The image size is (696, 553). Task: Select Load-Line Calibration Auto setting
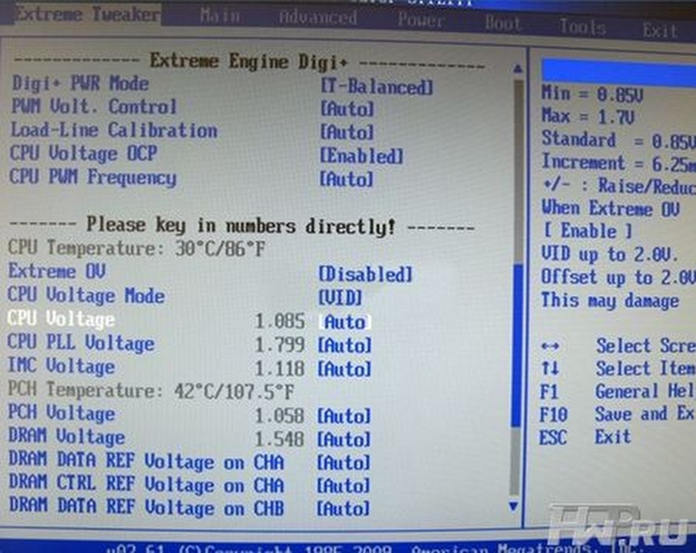(x=346, y=132)
